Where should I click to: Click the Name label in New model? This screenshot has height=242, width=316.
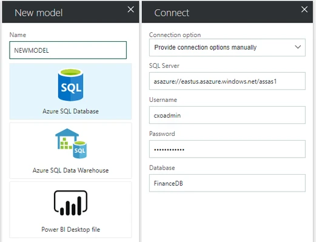18,35
